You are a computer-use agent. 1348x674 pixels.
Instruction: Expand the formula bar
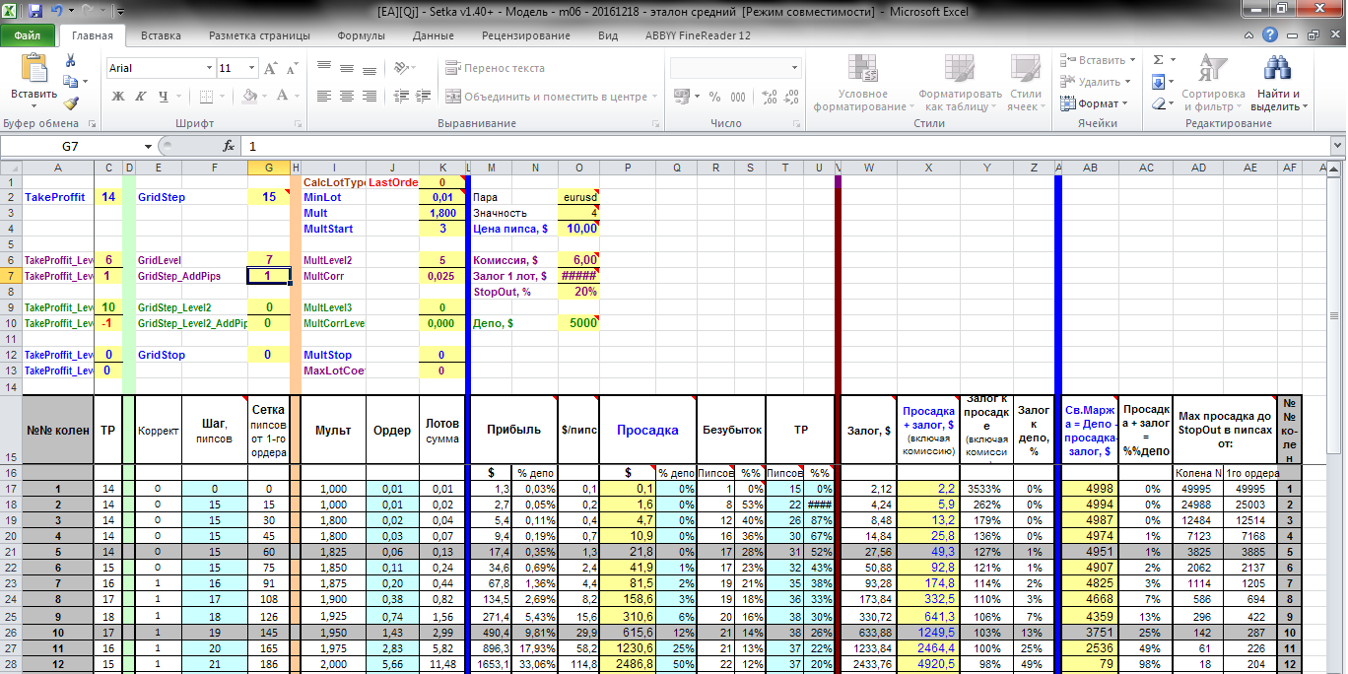point(1337,146)
